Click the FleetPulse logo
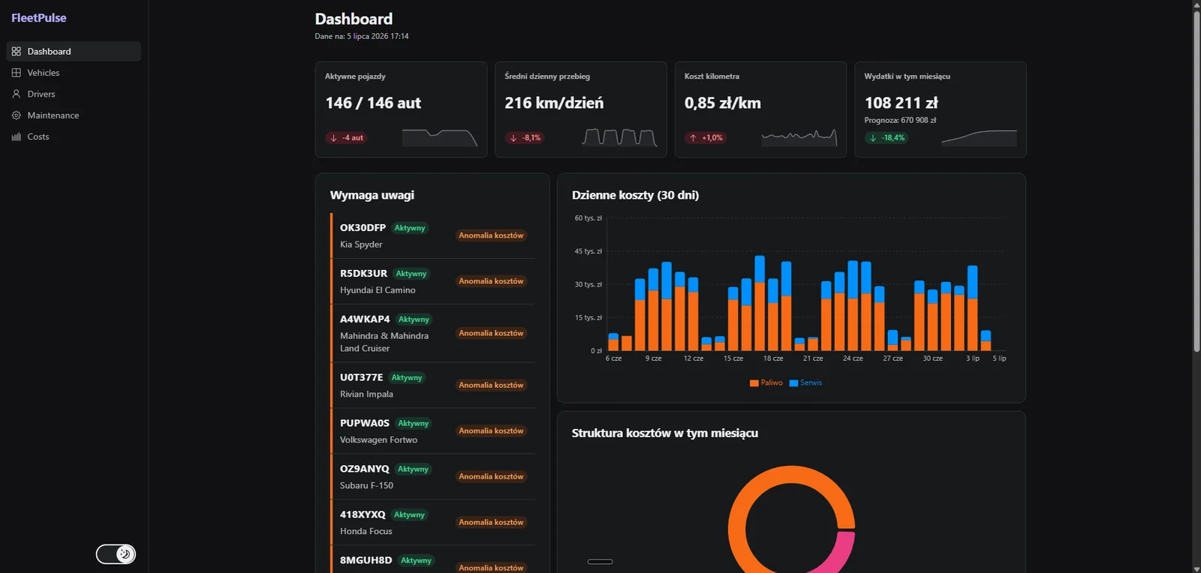This screenshot has height=573, width=1201. [x=39, y=18]
